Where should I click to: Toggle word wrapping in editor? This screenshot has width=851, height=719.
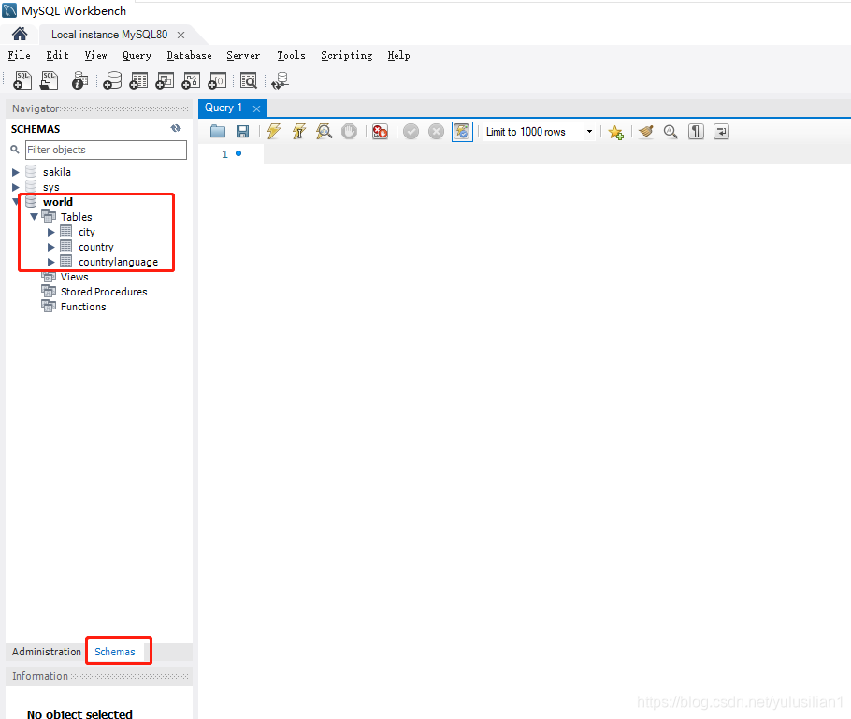721,131
